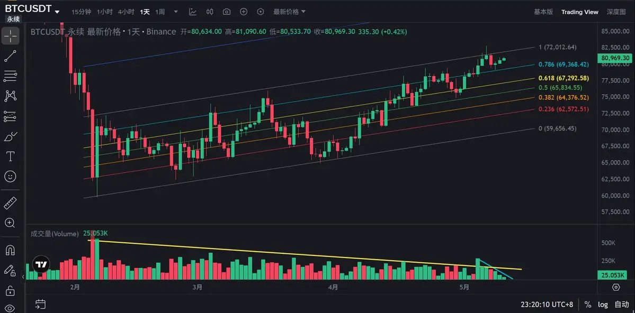Open the Fibonacci retracement tools
This screenshot has width=635, height=313.
click(11, 76)
